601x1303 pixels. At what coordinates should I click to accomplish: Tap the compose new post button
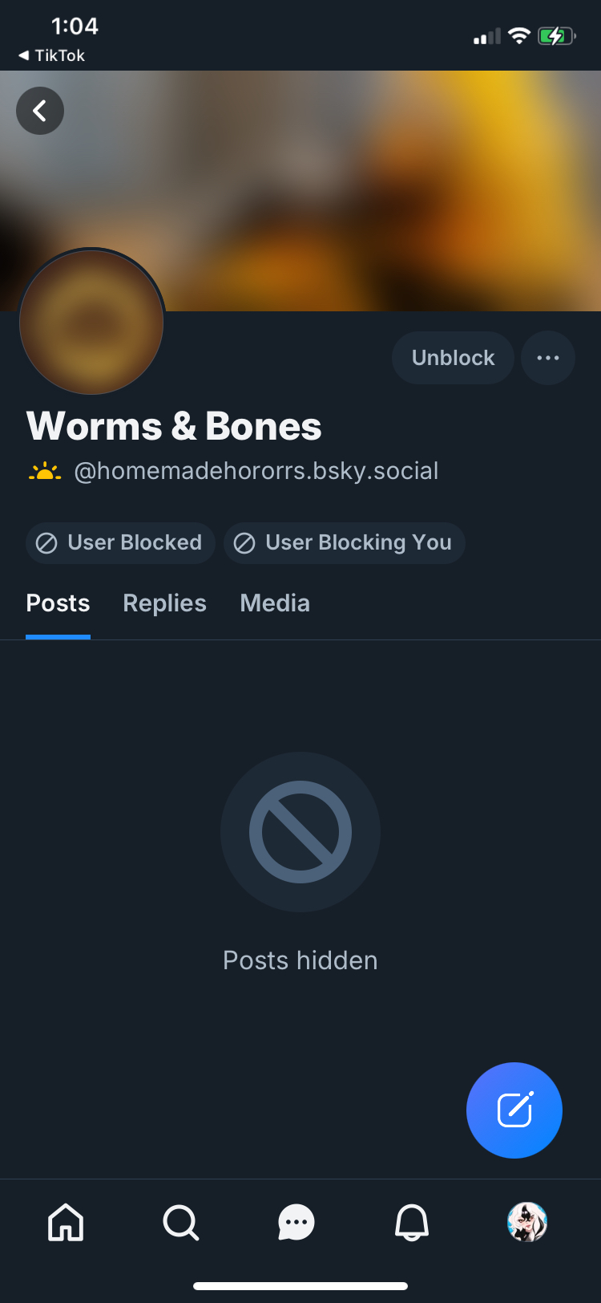pos(514,1110)
